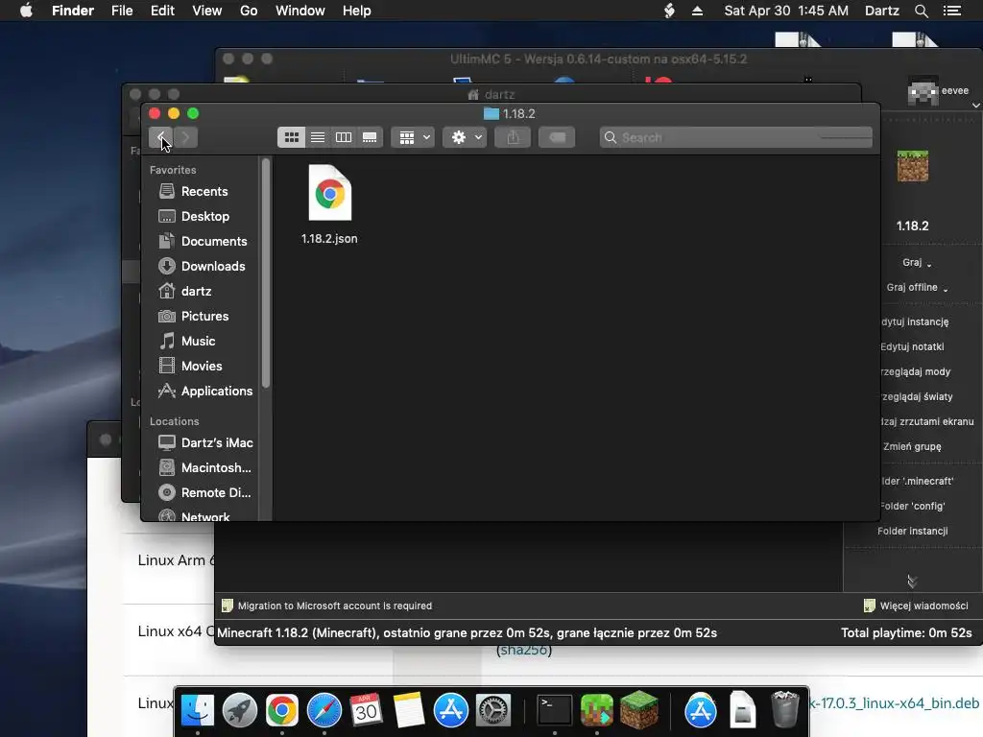Click the 1.18.2 folder icon in title bar
983x737 pixels.
[491, 113]
